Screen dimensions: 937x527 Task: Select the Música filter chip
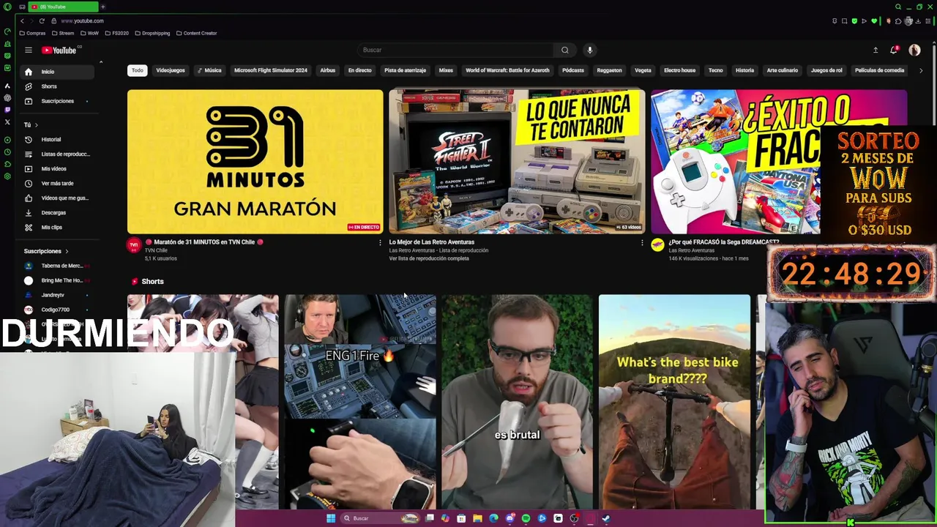point(209,70)
